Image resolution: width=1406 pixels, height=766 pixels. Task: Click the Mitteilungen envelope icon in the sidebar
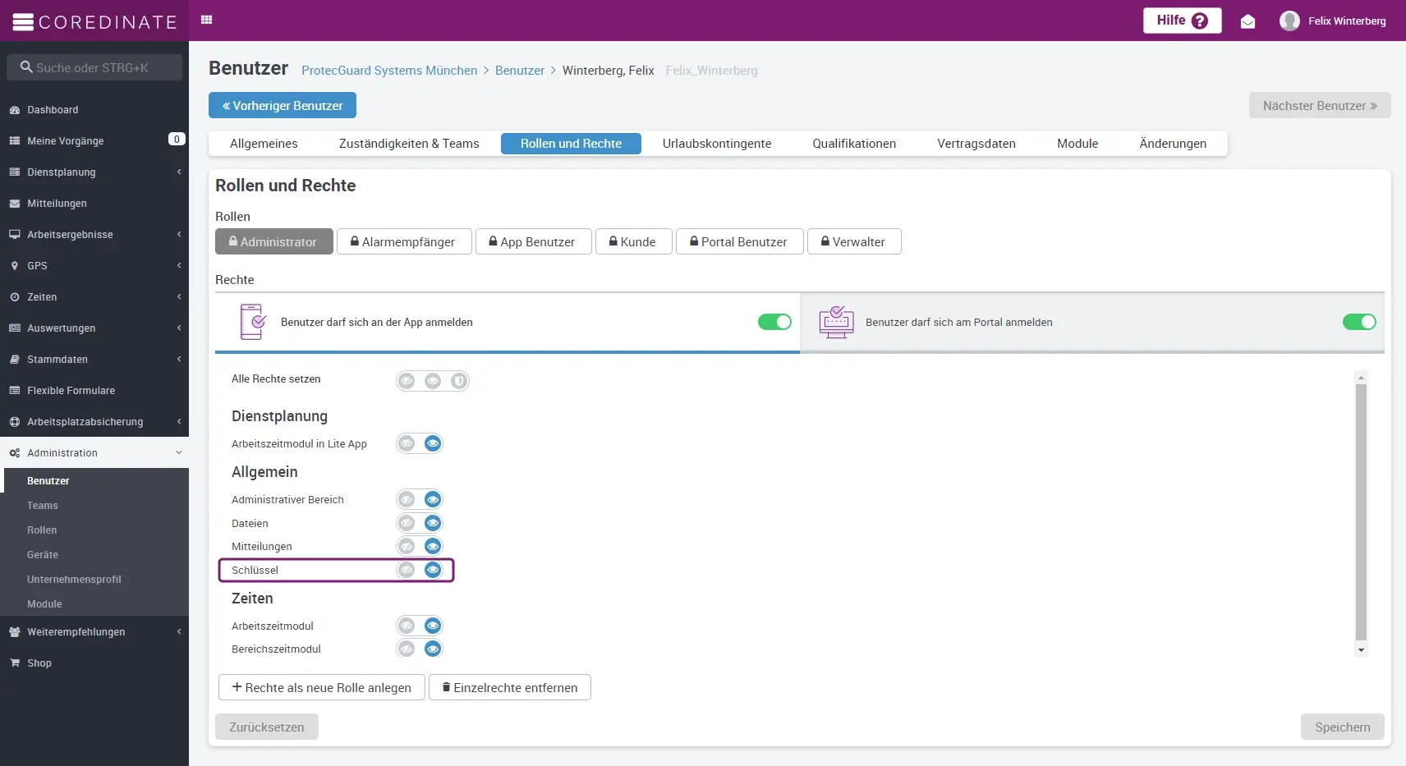(15, 204)
